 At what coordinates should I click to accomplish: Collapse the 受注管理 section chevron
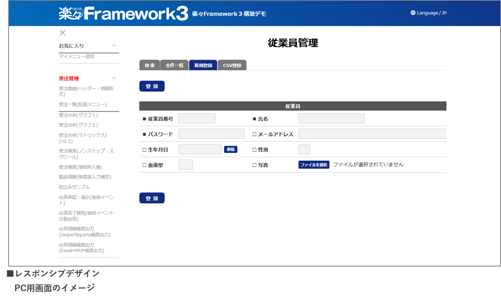(114, 79)
